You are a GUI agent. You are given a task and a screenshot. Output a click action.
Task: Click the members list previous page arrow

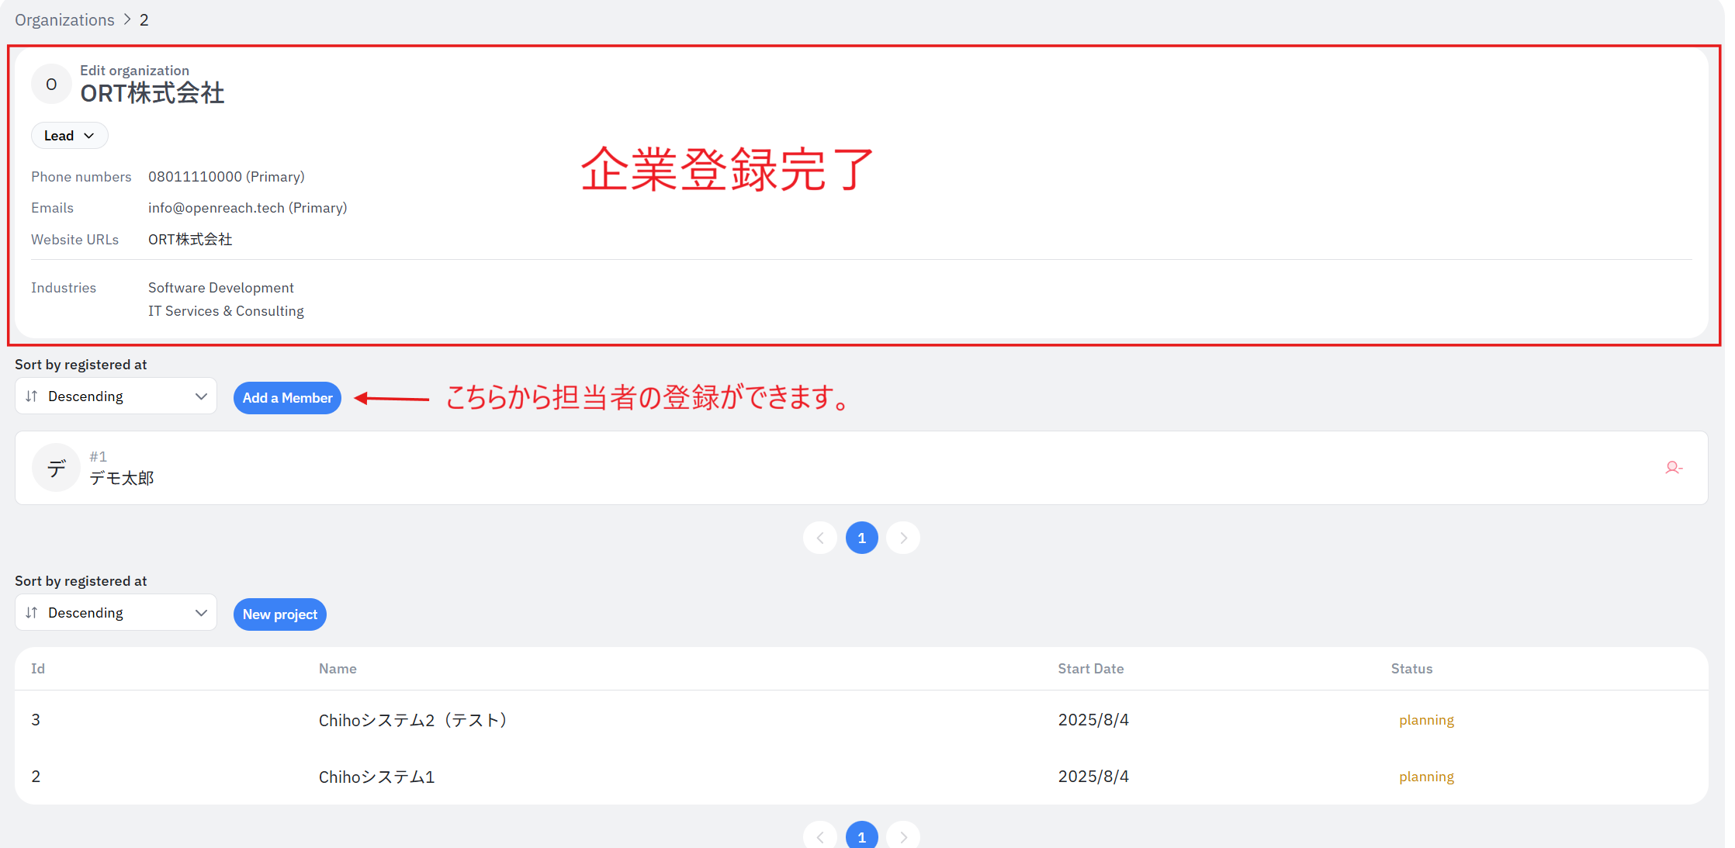pyautogui.click(x=820, y=538)
